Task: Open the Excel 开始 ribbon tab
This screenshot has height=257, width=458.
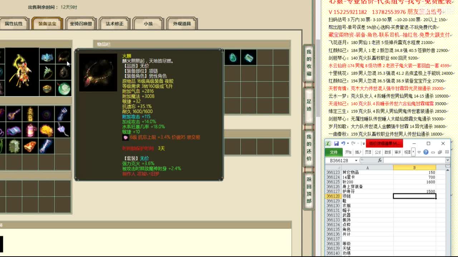Action: 349,152
